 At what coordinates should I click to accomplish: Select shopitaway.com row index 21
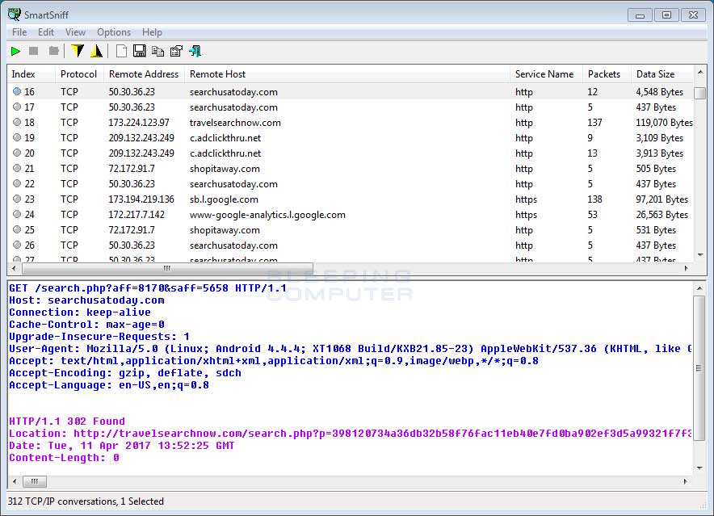[351, 169]
